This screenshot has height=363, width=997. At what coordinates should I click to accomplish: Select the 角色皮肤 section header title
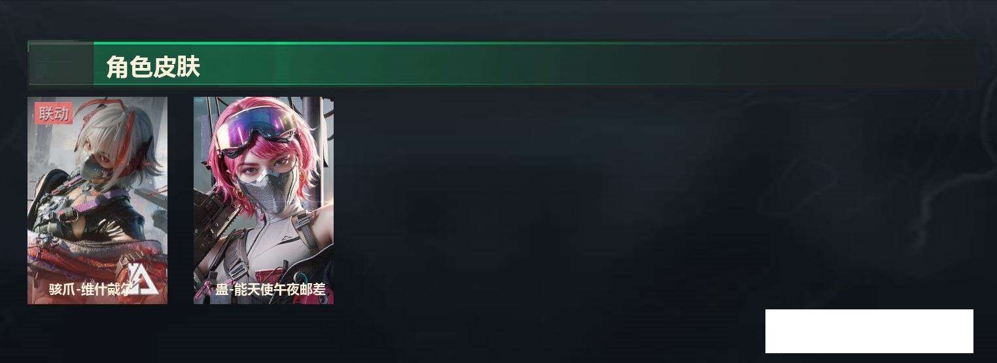(x=153, y=67)
